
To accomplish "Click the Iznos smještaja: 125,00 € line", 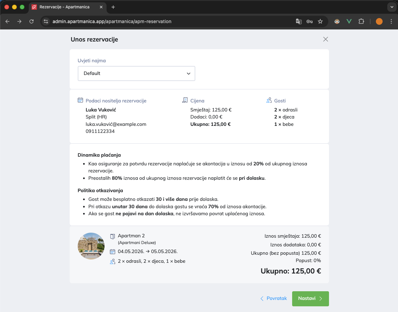I will tap(293, 236).
